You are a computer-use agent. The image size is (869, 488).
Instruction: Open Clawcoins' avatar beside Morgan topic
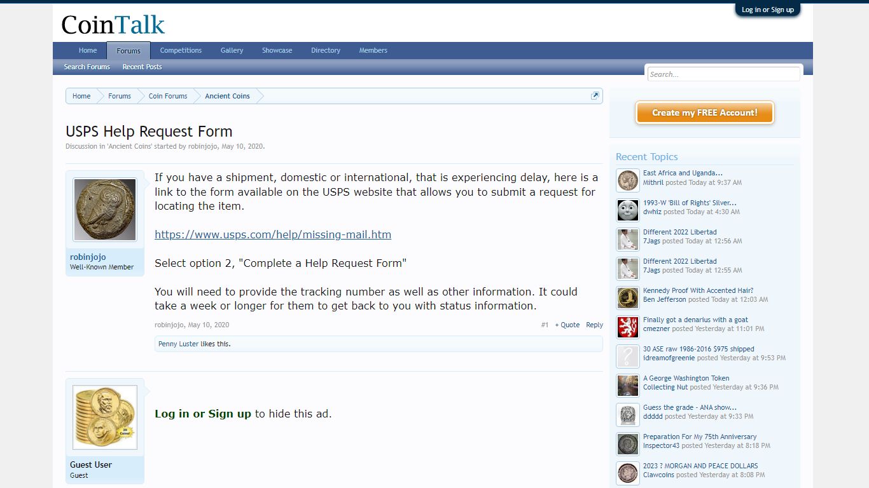pyautogui.click(x=628, y=473)
